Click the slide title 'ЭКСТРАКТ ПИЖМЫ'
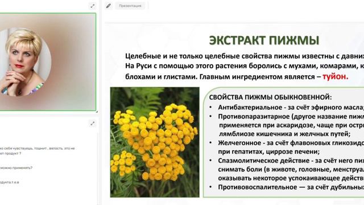 click(x=264, y=40)
